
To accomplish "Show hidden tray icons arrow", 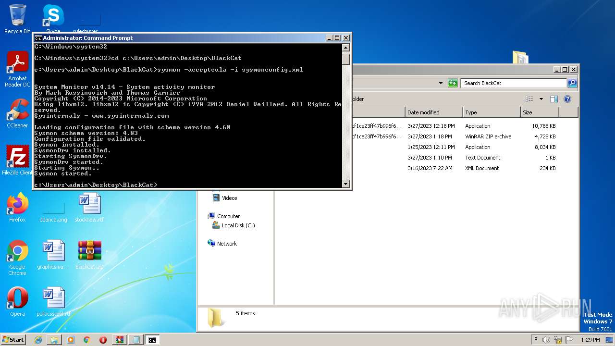I will coord(536,339).
